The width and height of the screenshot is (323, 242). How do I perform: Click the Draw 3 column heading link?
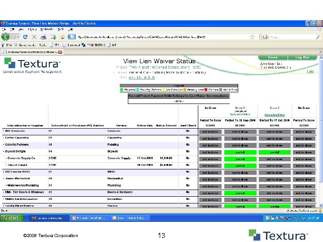(x=275, y=108)
